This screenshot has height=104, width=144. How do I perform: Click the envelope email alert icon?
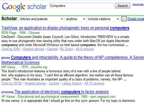[124, 19]
